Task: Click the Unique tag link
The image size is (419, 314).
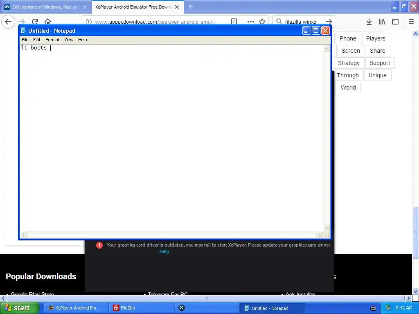Action: click(x=378, y=75)
